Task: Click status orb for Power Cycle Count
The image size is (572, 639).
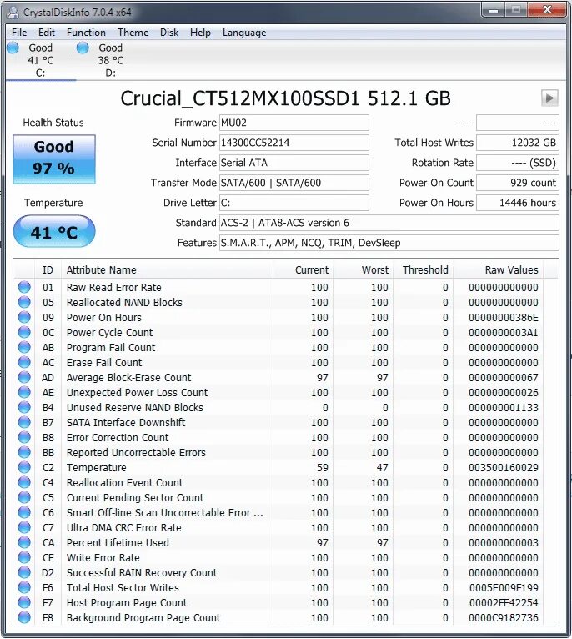Action: click(24, 332)
